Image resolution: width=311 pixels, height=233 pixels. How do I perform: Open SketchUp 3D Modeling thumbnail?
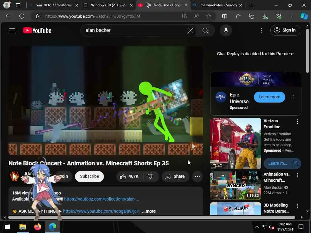(235, 209)
